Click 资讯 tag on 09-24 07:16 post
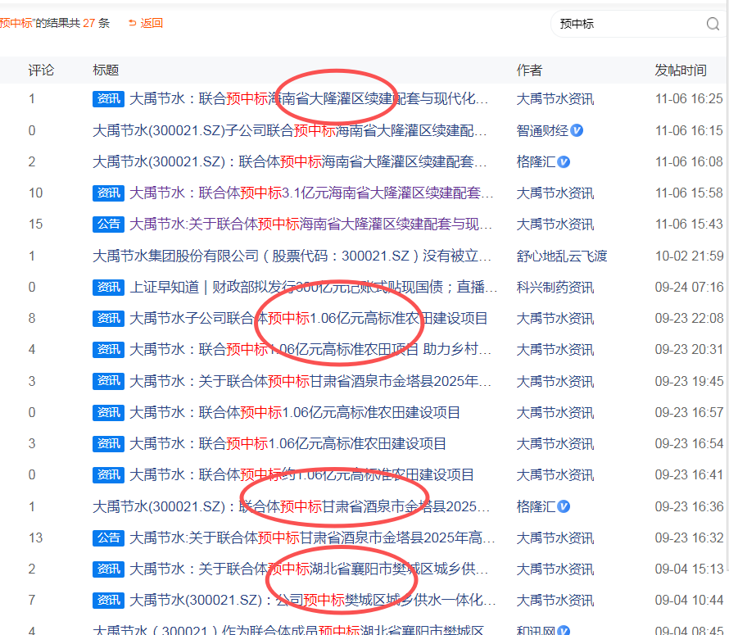The height and width of the screenshot is (635, 729). (x=108, y=287)
